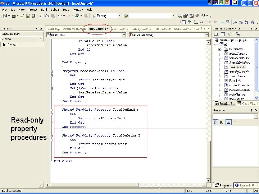259x194 pixels.
Task: Collapse the TotalOnHand property outline box
Action: [53, 110]
